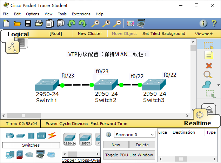Create a new file with the New icon
221x163 pixels.
pyautogui.click(x=6, y=23)
